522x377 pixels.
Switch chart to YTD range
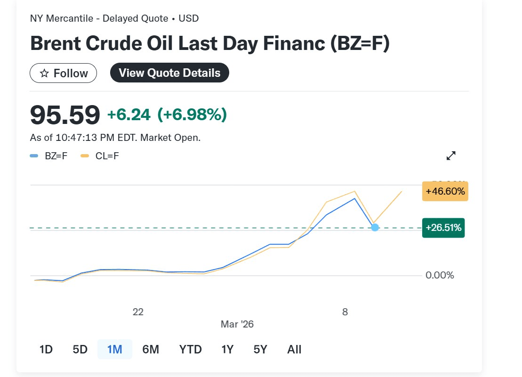190,349
